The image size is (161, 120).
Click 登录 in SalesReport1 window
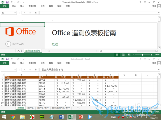154,63
